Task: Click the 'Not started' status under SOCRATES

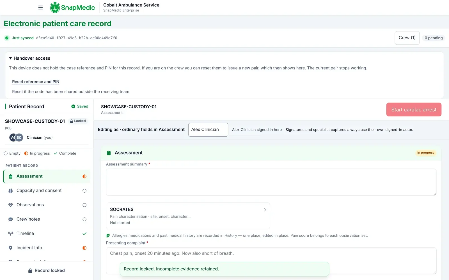Action: (x=120, y=223)
